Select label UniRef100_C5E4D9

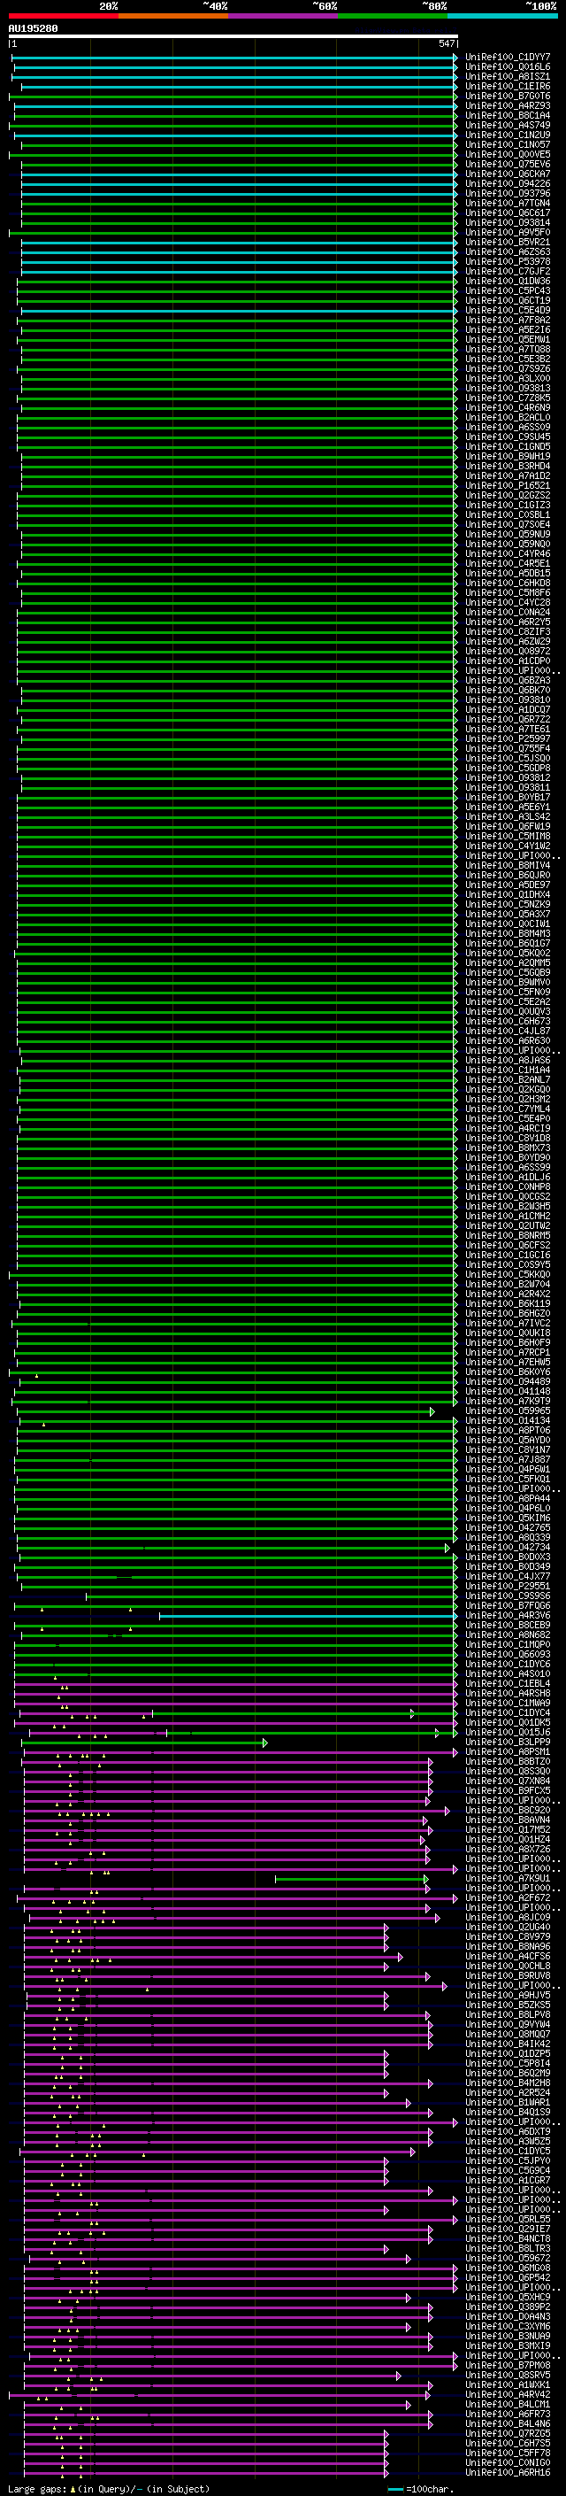[x=508, y=310]
